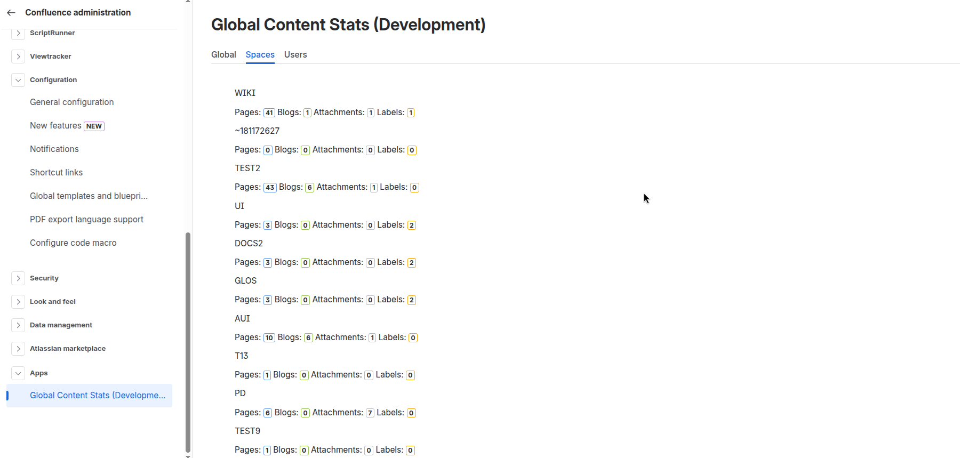
Task: Open the Users tab
Action: tap(295, 55)
